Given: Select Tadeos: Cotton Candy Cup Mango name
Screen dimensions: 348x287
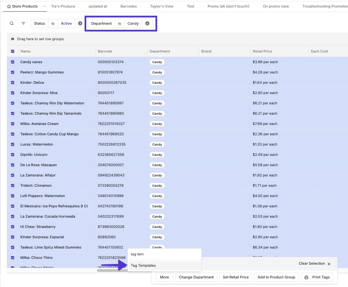Looking at the screenshot, I should click(x=49, y=134).
